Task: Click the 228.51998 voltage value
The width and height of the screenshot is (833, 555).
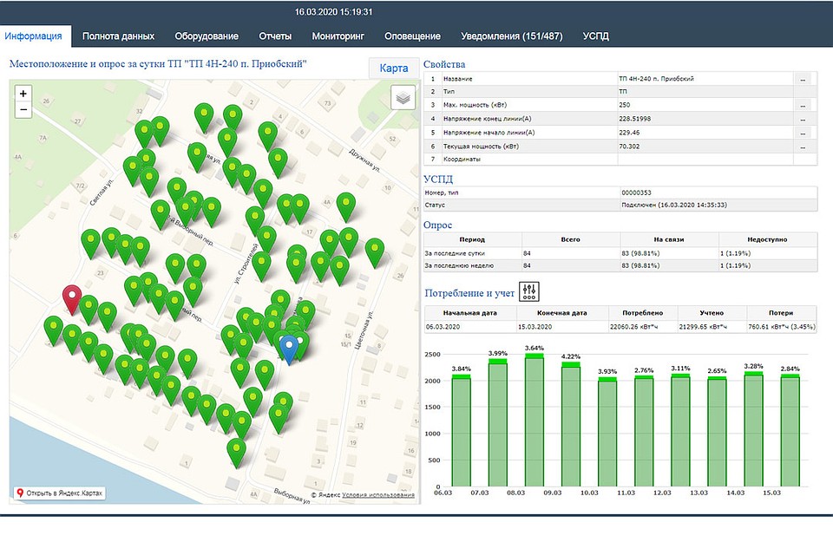Action: point(635,119)
